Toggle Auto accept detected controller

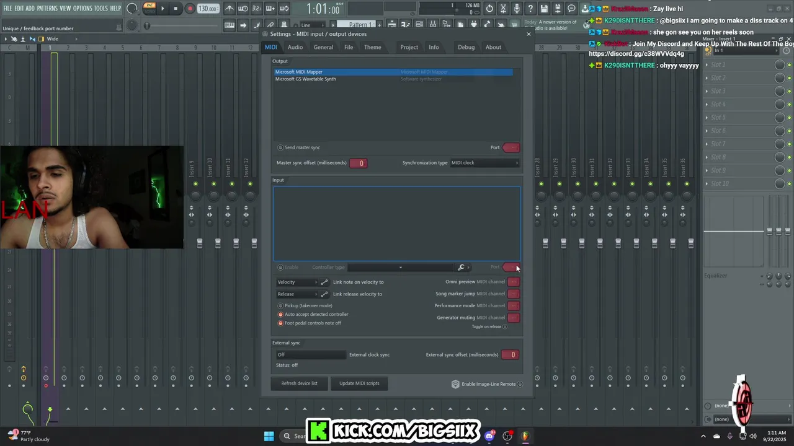280,315
